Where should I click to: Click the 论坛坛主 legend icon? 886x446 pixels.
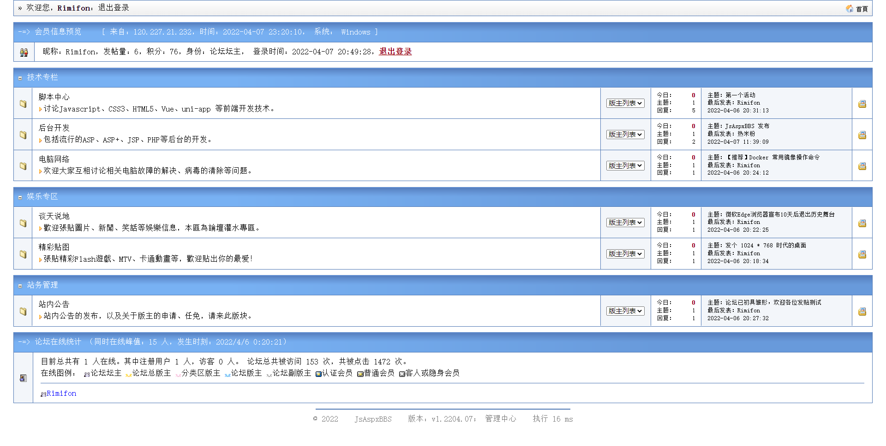(x=87, y=374)
